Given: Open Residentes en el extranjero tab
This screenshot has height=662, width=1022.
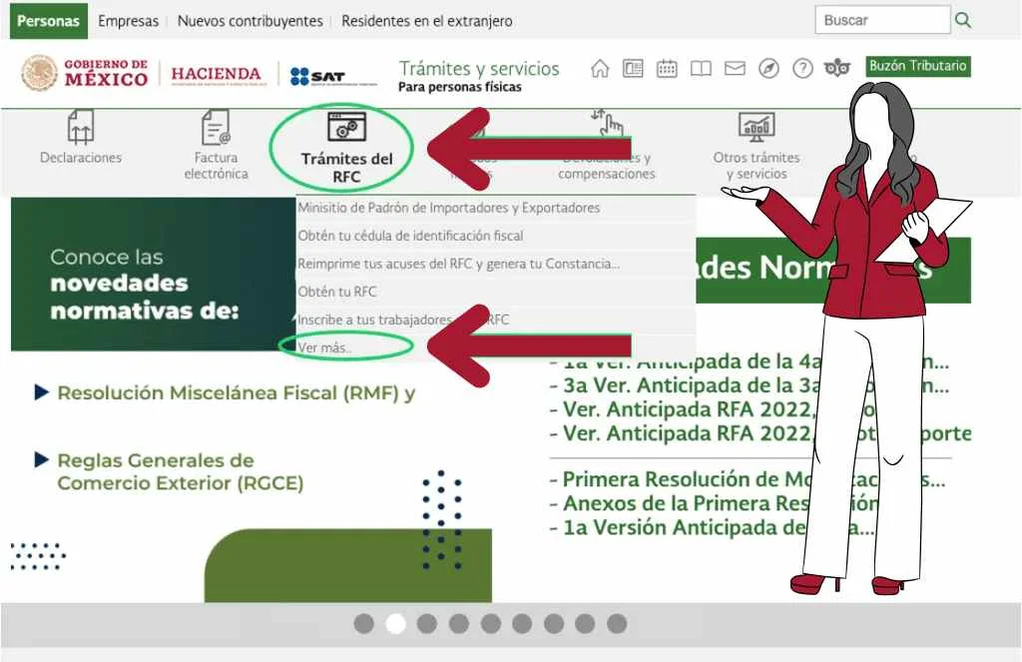Looking at the screenshot, I should click(x=427, y=21).
